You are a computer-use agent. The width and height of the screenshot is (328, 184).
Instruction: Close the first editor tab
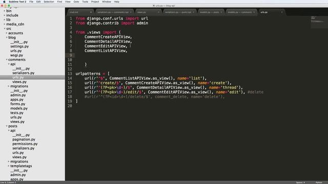[x=91, y=12]
